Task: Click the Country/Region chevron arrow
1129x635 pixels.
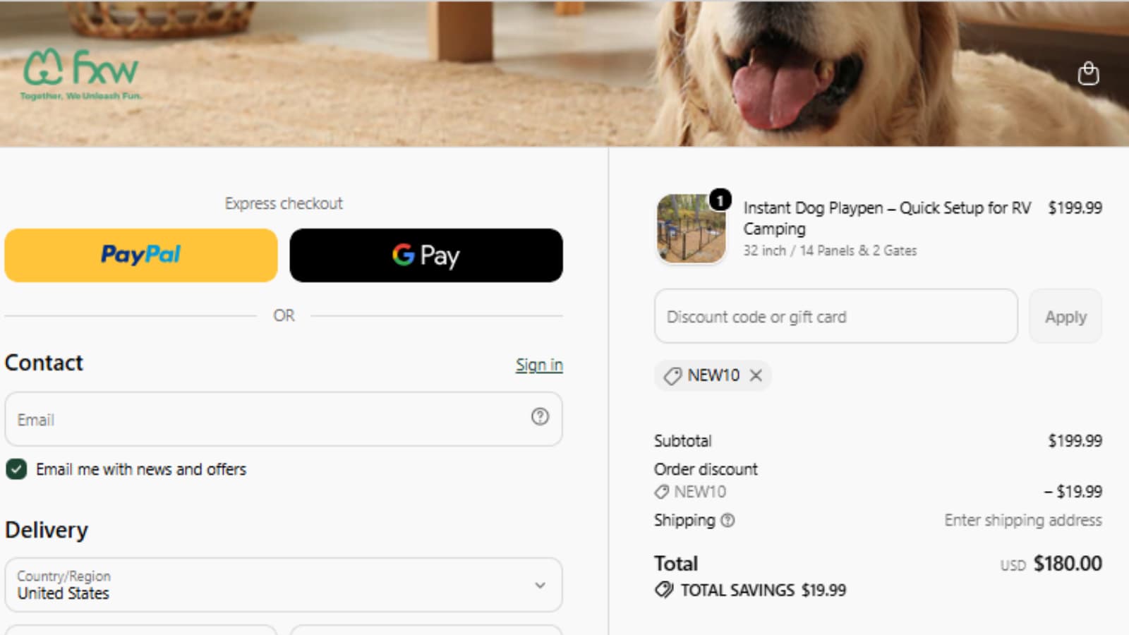Action: [540, 585]
